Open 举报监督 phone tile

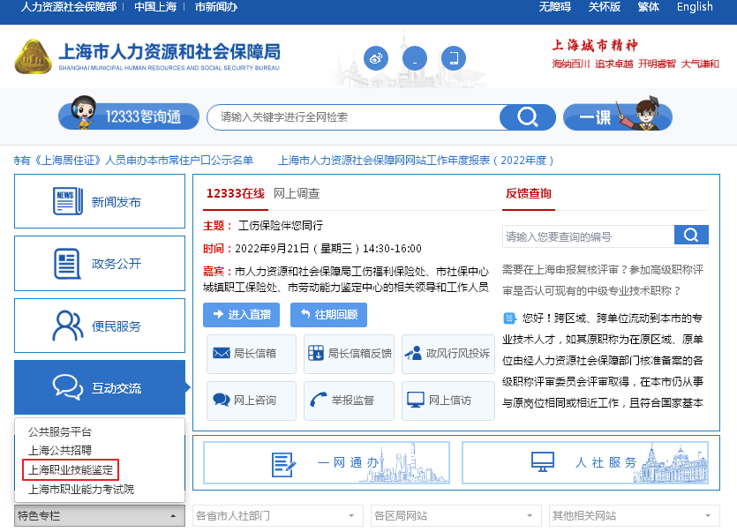point(349,401)
